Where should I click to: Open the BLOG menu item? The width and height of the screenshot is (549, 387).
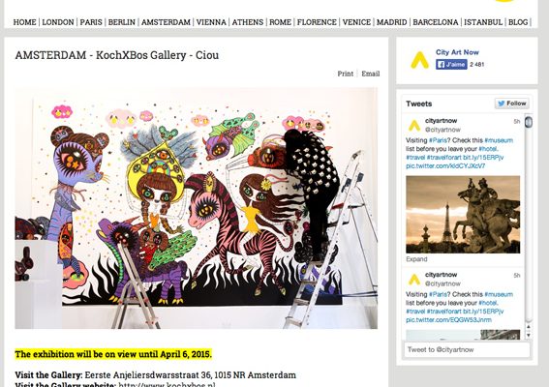tap(518, 22)
